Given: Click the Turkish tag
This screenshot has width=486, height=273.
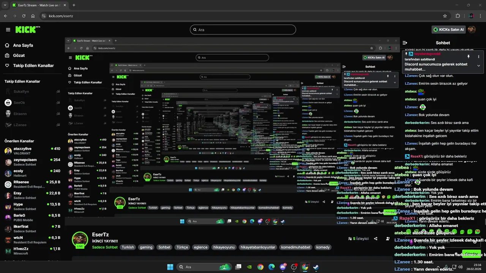Looking at the screenshot, I should pyautogui.click(x=128, y=247).
